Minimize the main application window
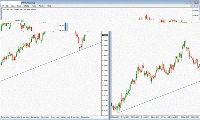Image resolution: width=200 pixels, height=120 pixels. [x=187, y=3]
